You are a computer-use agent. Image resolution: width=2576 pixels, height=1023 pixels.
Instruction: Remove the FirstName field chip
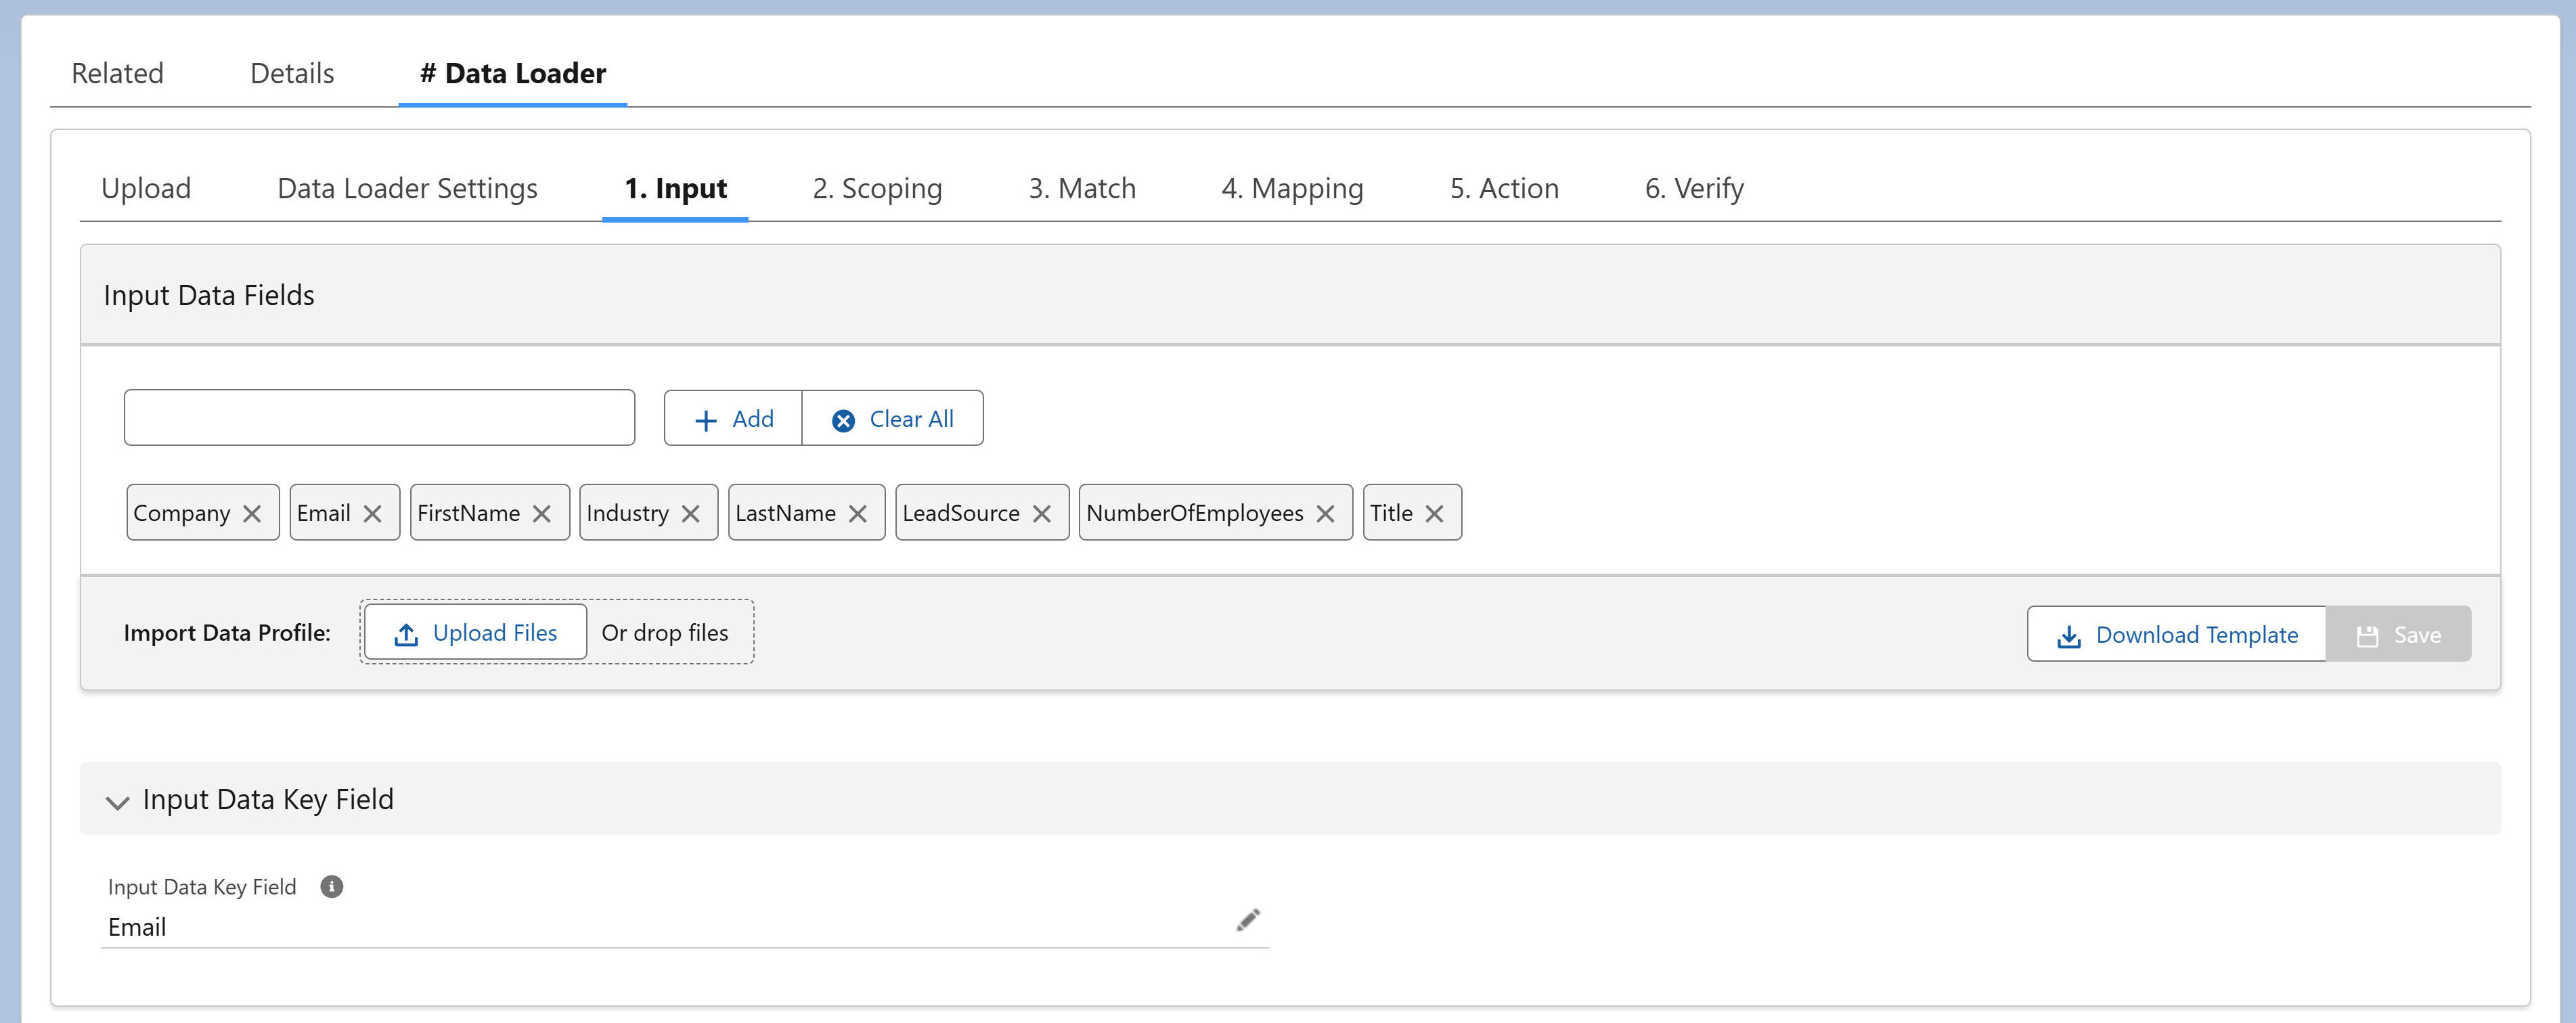click(542, 514)
